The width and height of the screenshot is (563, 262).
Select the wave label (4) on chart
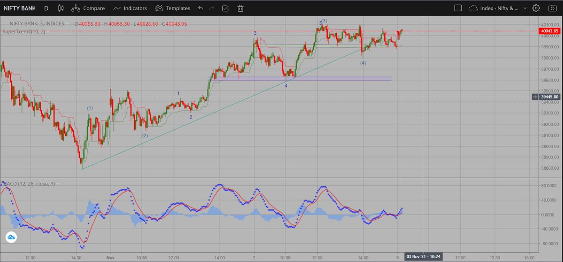(363, 63)
